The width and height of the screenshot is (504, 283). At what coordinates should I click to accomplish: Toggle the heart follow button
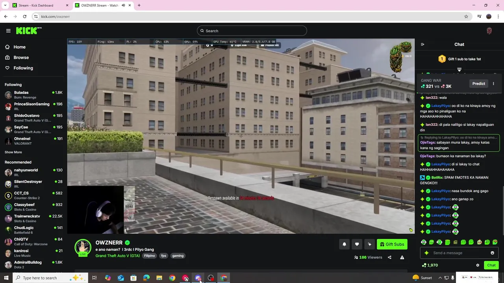(x=357, y=244)
